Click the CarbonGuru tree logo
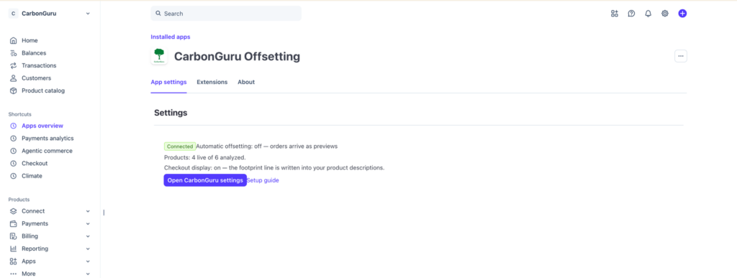The image size is (737, 278). [159, 56]
